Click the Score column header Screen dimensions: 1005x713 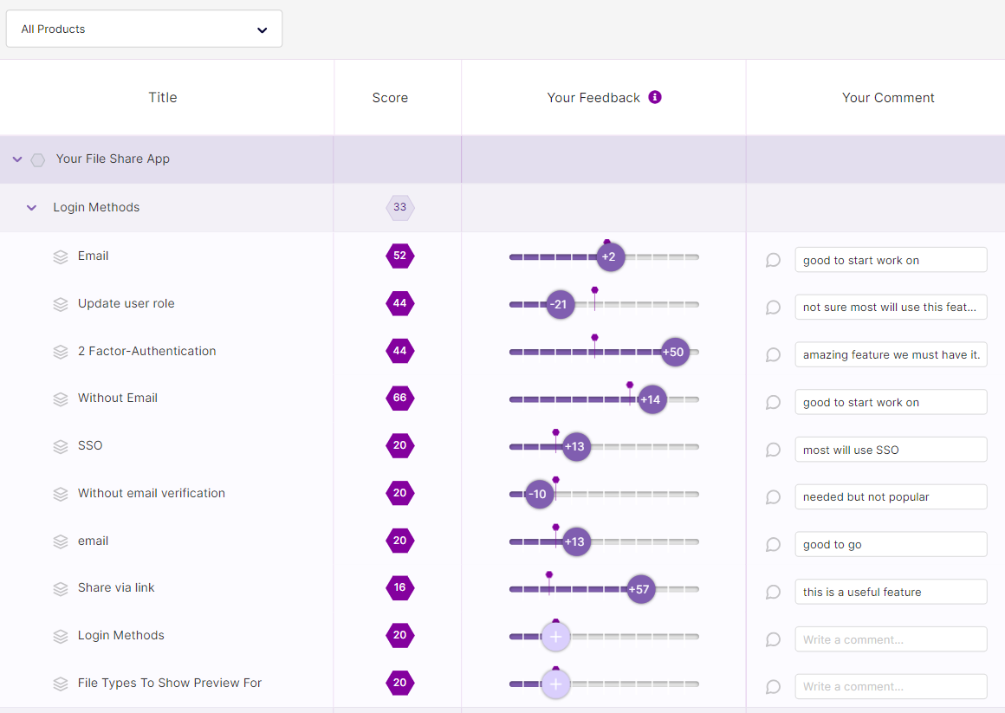[390, 98]
